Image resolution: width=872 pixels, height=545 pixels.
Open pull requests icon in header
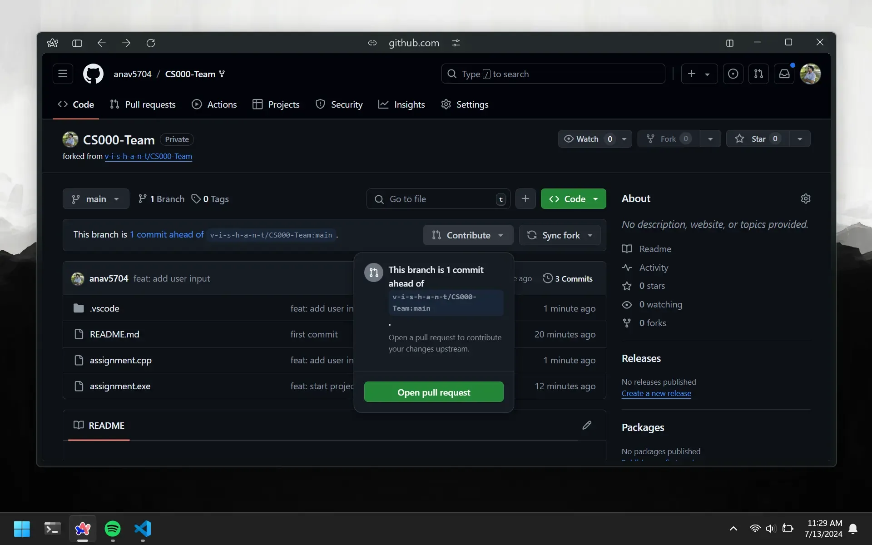(758, 74)
